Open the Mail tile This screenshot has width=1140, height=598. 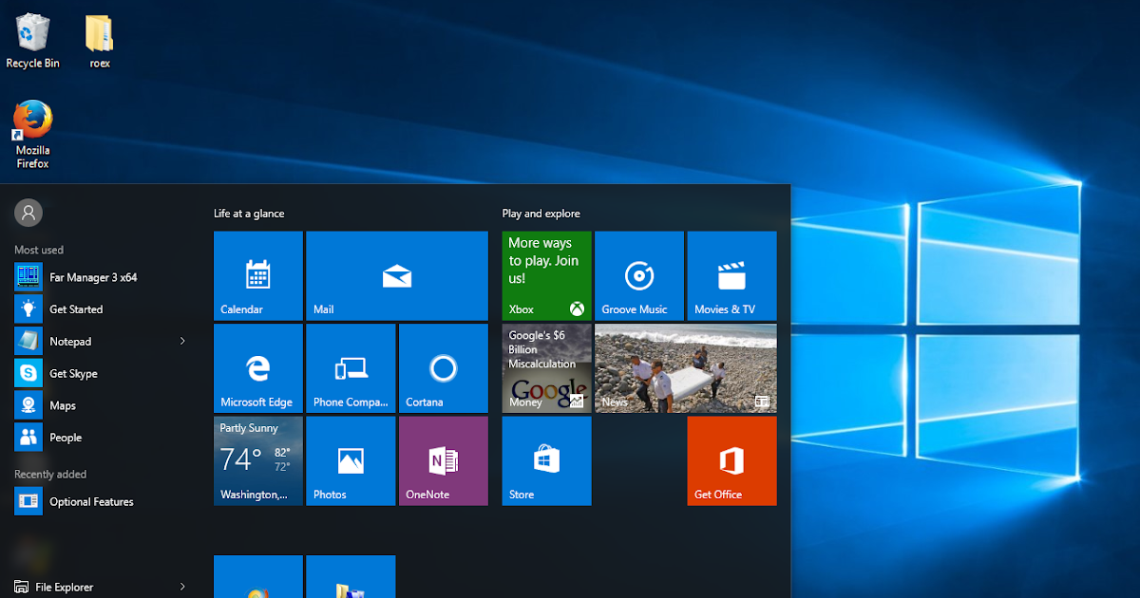point(397,275)
